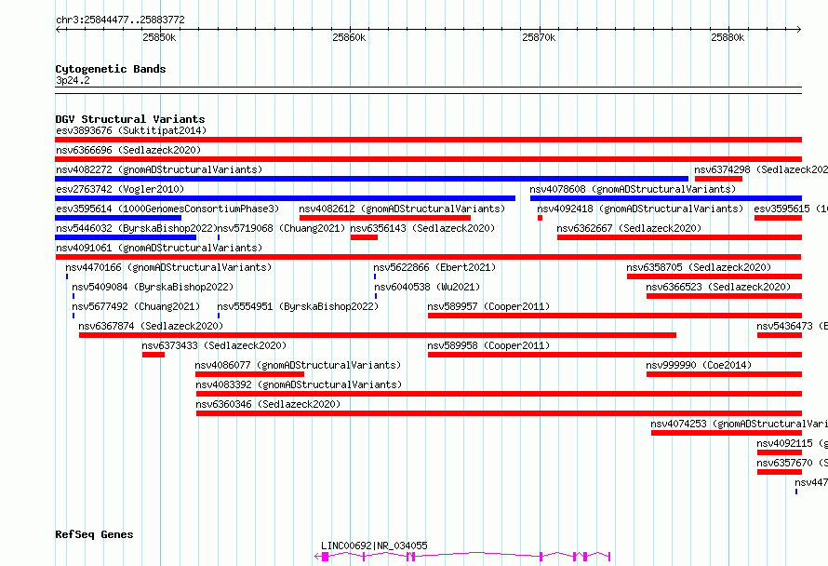The width and height of the screenshot is (828, 566).
Task: Click the 25860k ruler position
Action: point(349,37)
